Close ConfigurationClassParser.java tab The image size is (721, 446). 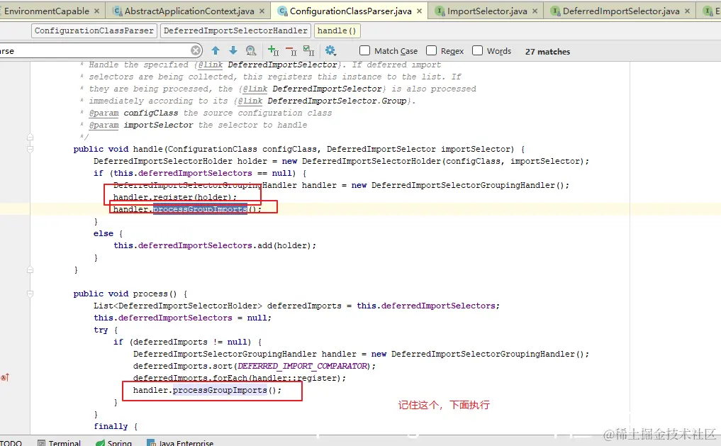(420, 11)
